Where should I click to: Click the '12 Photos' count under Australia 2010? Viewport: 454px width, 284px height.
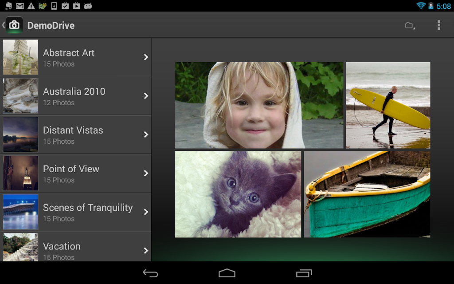coord(59,103)
